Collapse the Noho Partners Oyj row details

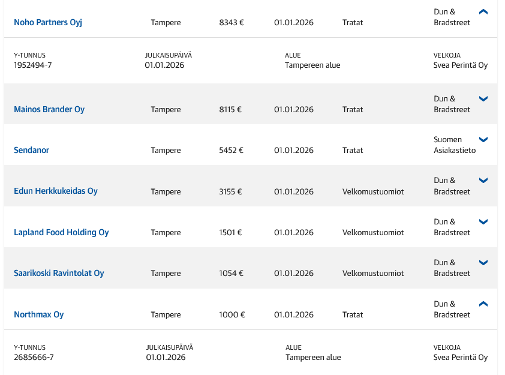click(484, 11)
